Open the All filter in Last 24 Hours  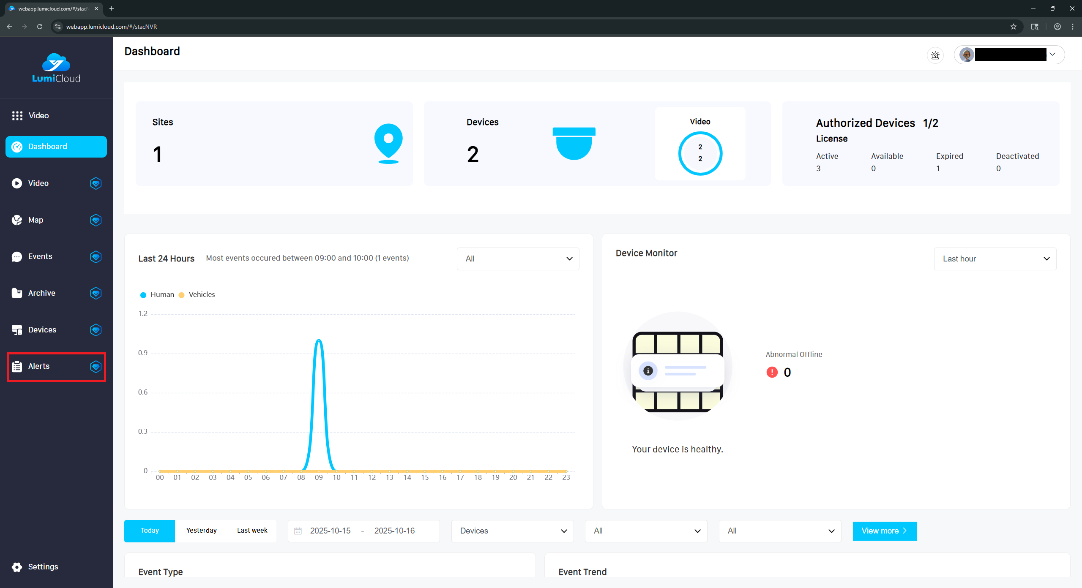pyautogui.click(x=518, y=259)
